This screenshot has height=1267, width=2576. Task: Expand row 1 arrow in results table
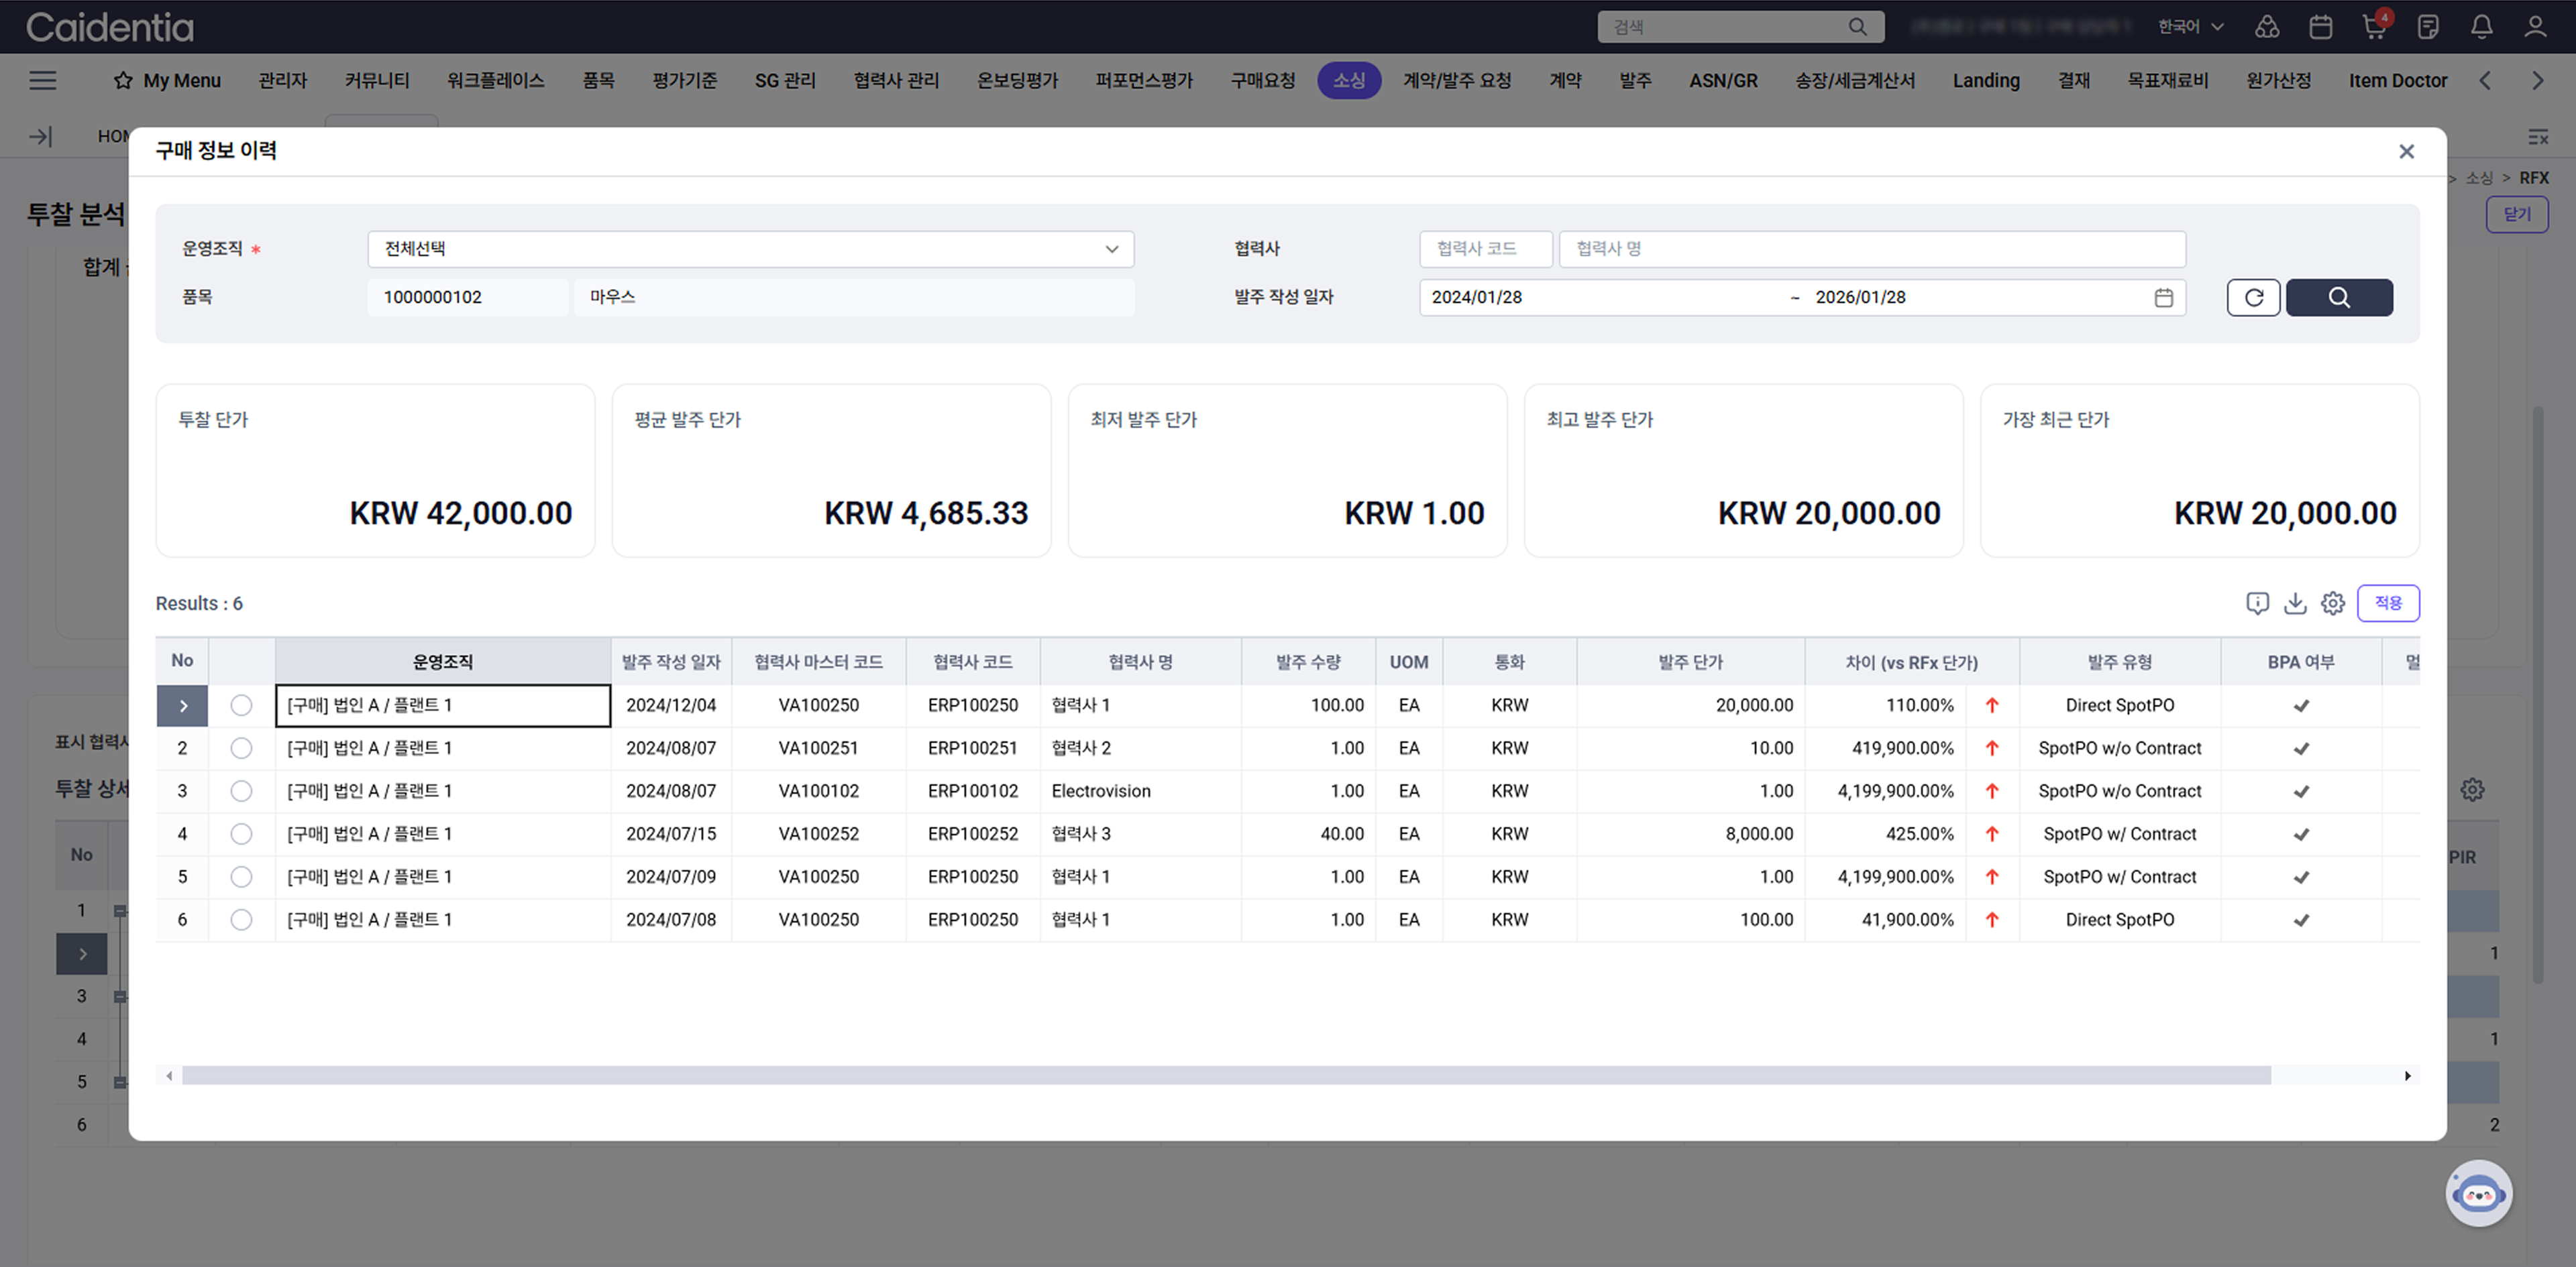(182, 705)
